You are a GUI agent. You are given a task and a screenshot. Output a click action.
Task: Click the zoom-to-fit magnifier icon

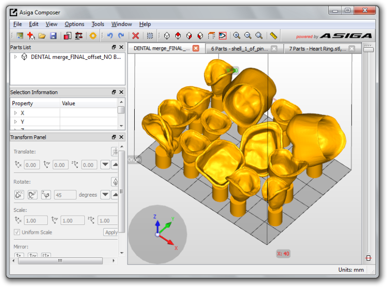pyautogui.click(x=259, y=36)
